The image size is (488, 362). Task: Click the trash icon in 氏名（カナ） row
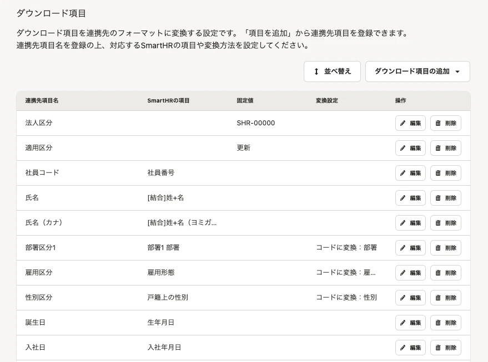click(x=438, y=223)
